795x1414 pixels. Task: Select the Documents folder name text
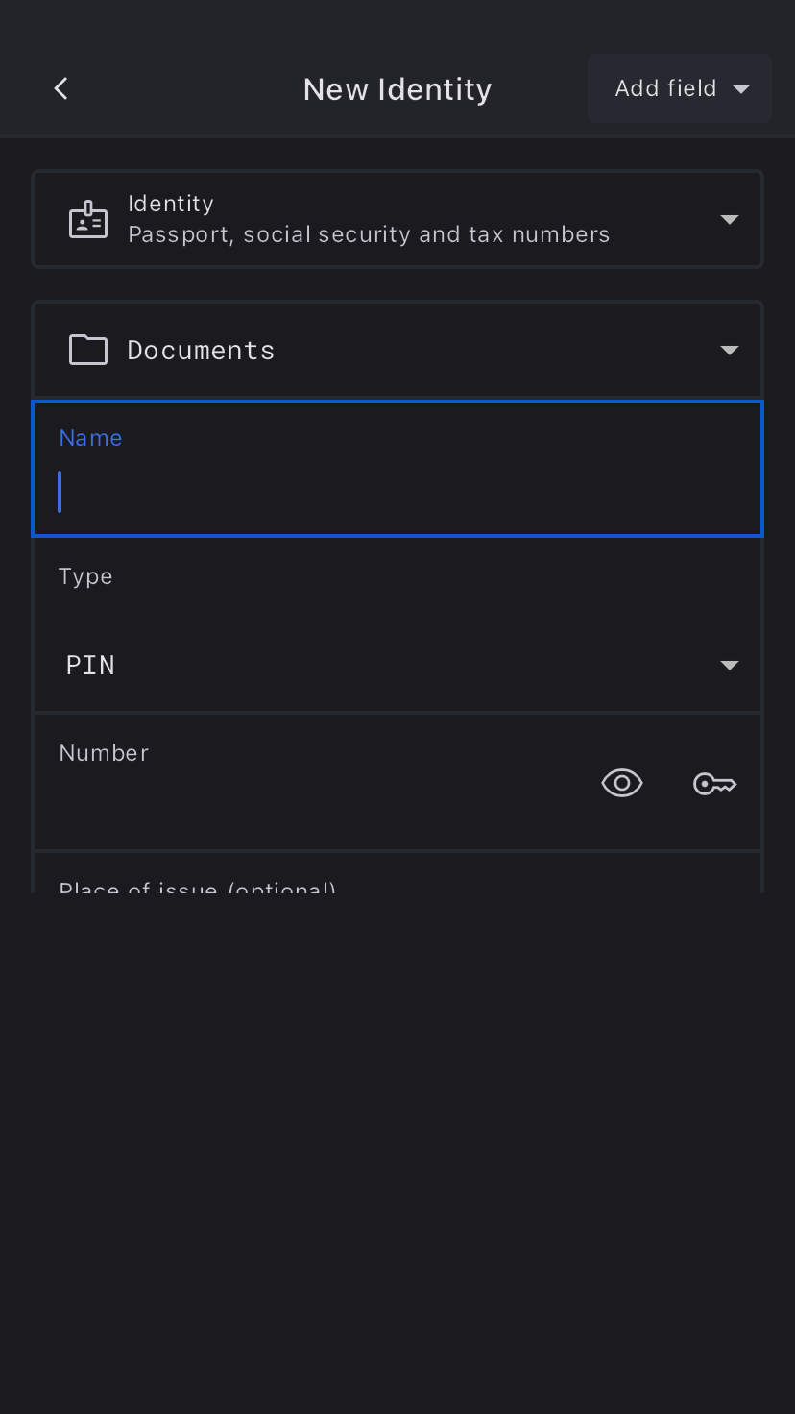(x=201, y=351)
